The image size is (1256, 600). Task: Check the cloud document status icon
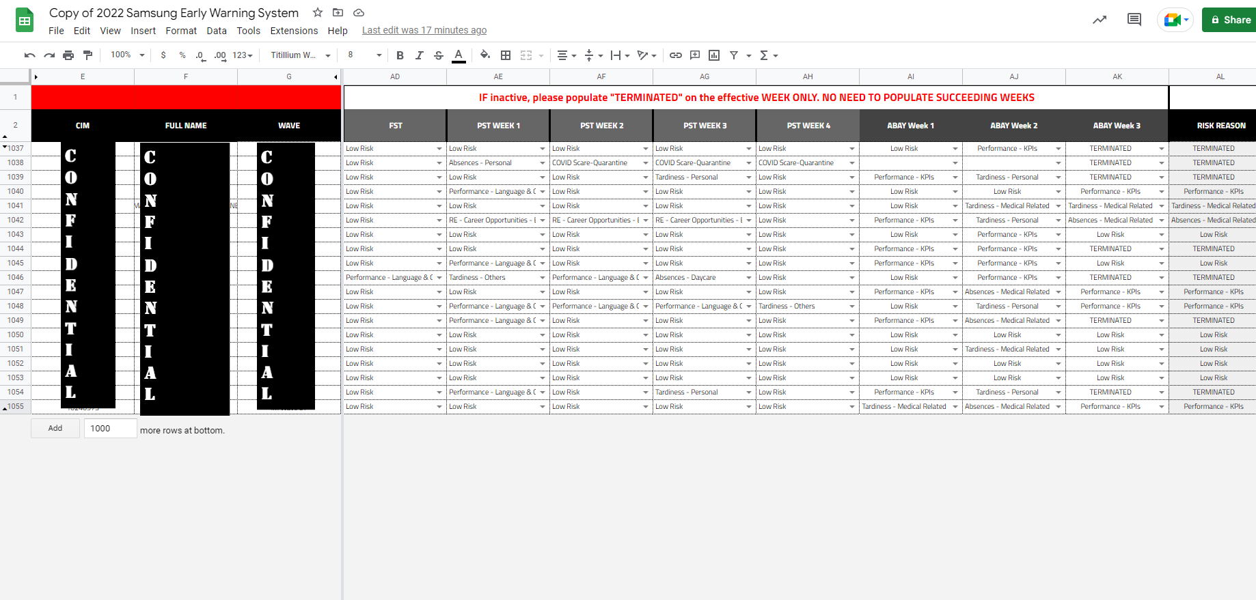[x=358, y=12]
